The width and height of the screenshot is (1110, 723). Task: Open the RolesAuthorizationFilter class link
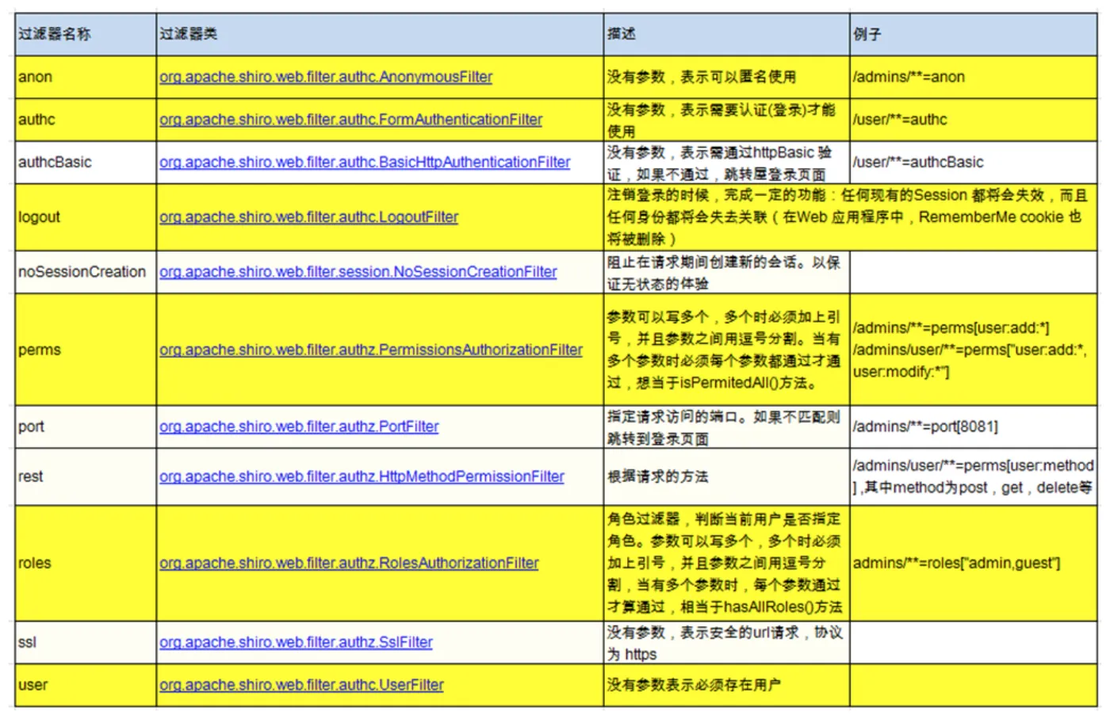[x=349, y=563]
